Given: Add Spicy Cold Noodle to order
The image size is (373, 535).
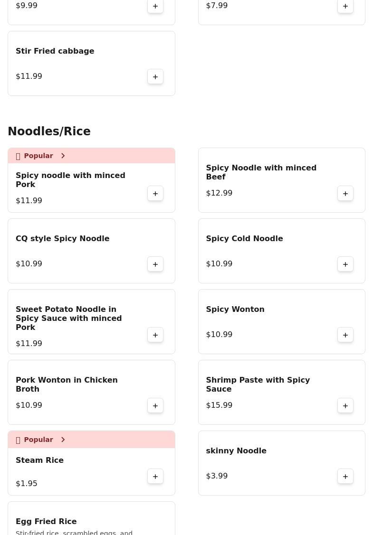Looking at the screenshot, I should click(x=345, y=264).
